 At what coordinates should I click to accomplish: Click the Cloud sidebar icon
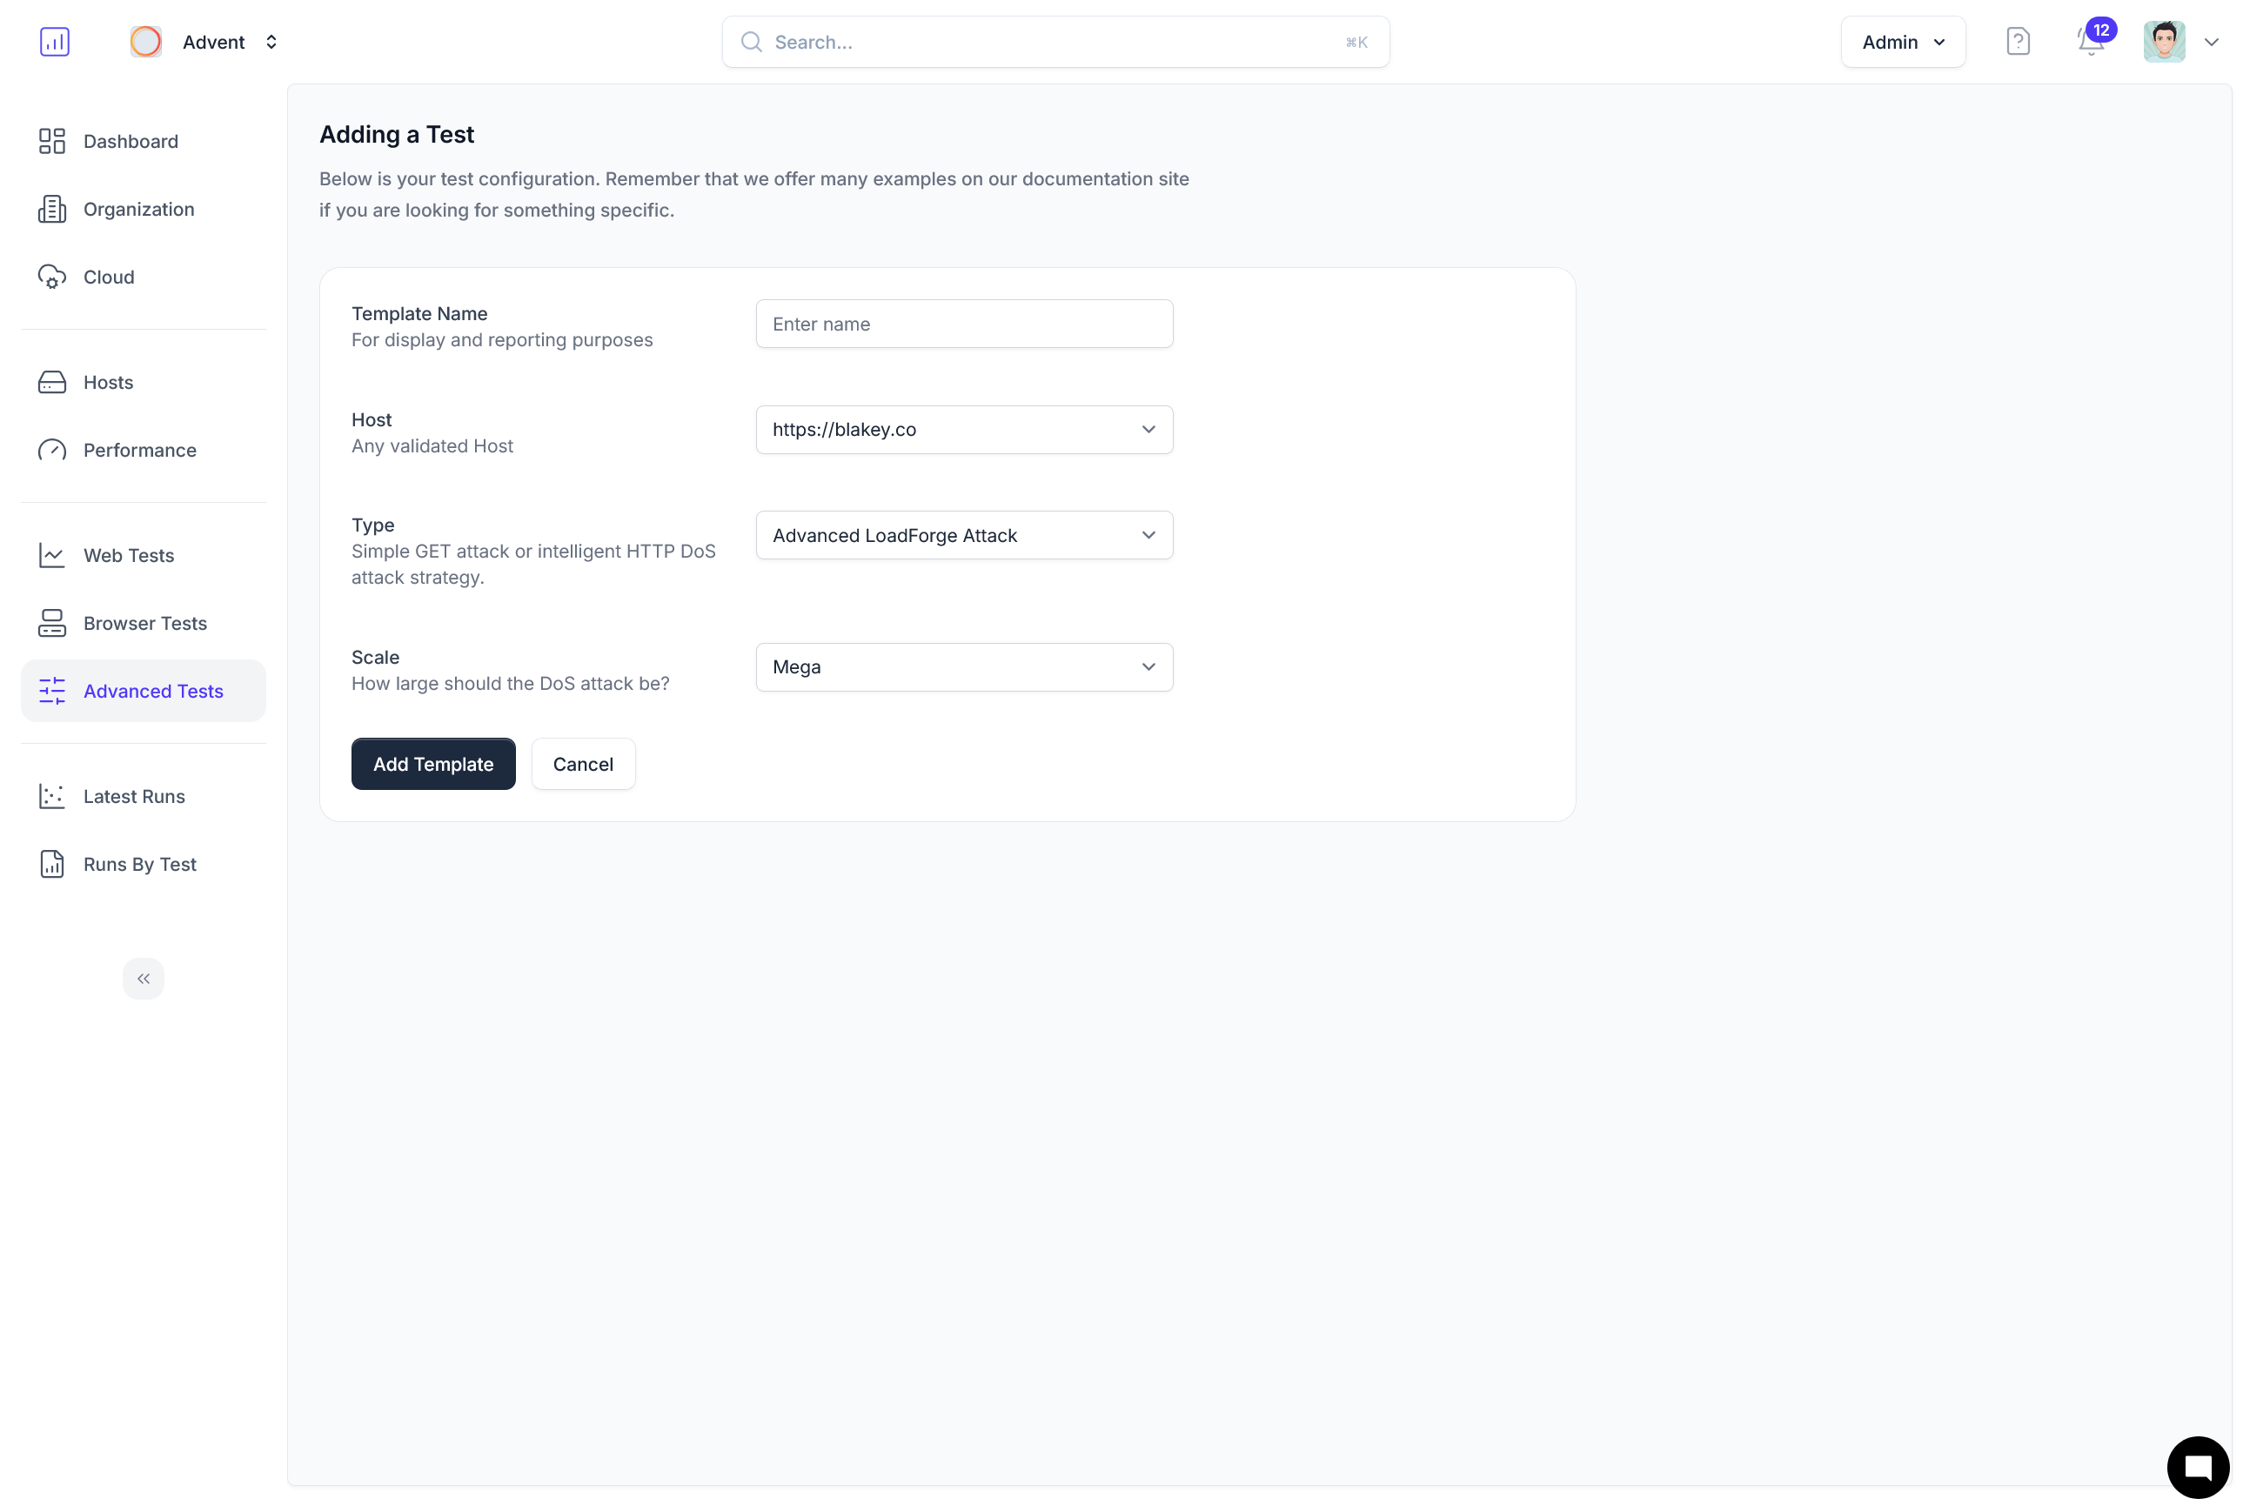coord(52,277)
